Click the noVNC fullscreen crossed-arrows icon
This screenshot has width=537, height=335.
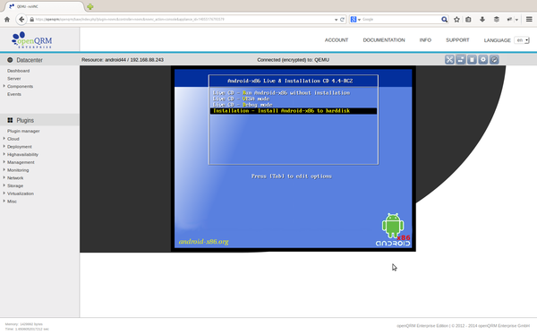click(449, 60)
